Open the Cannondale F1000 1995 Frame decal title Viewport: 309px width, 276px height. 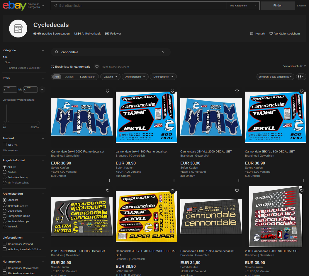(207, 251)
